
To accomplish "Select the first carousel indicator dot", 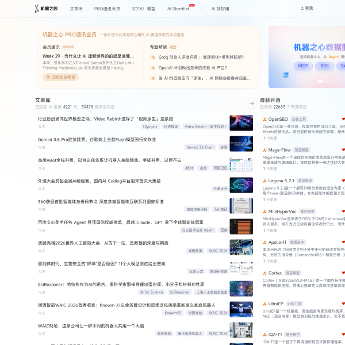I will click(x=320, y=82).
